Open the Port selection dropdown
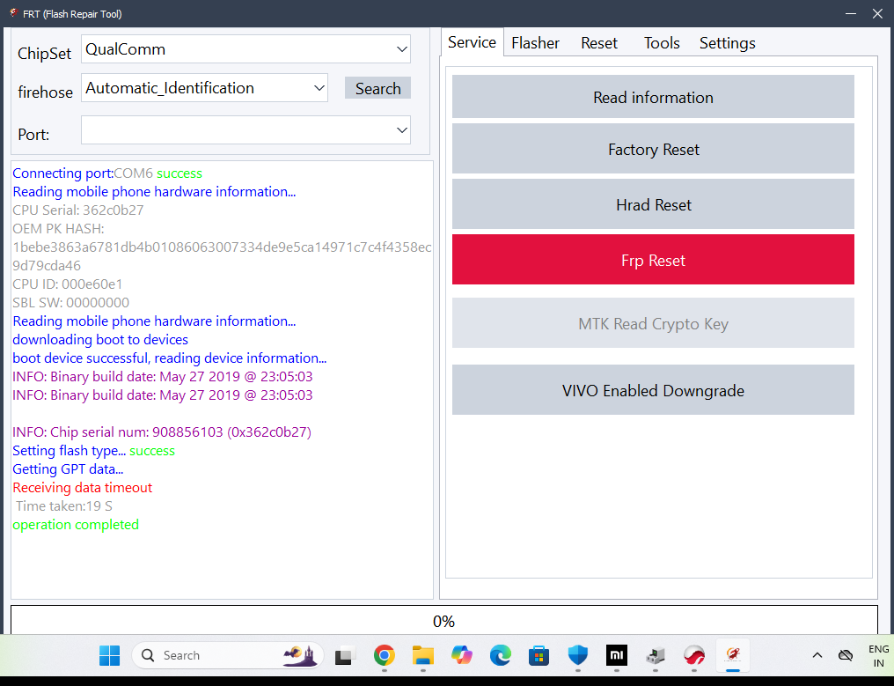Screen dimensions: 894x686 point(245,130)
